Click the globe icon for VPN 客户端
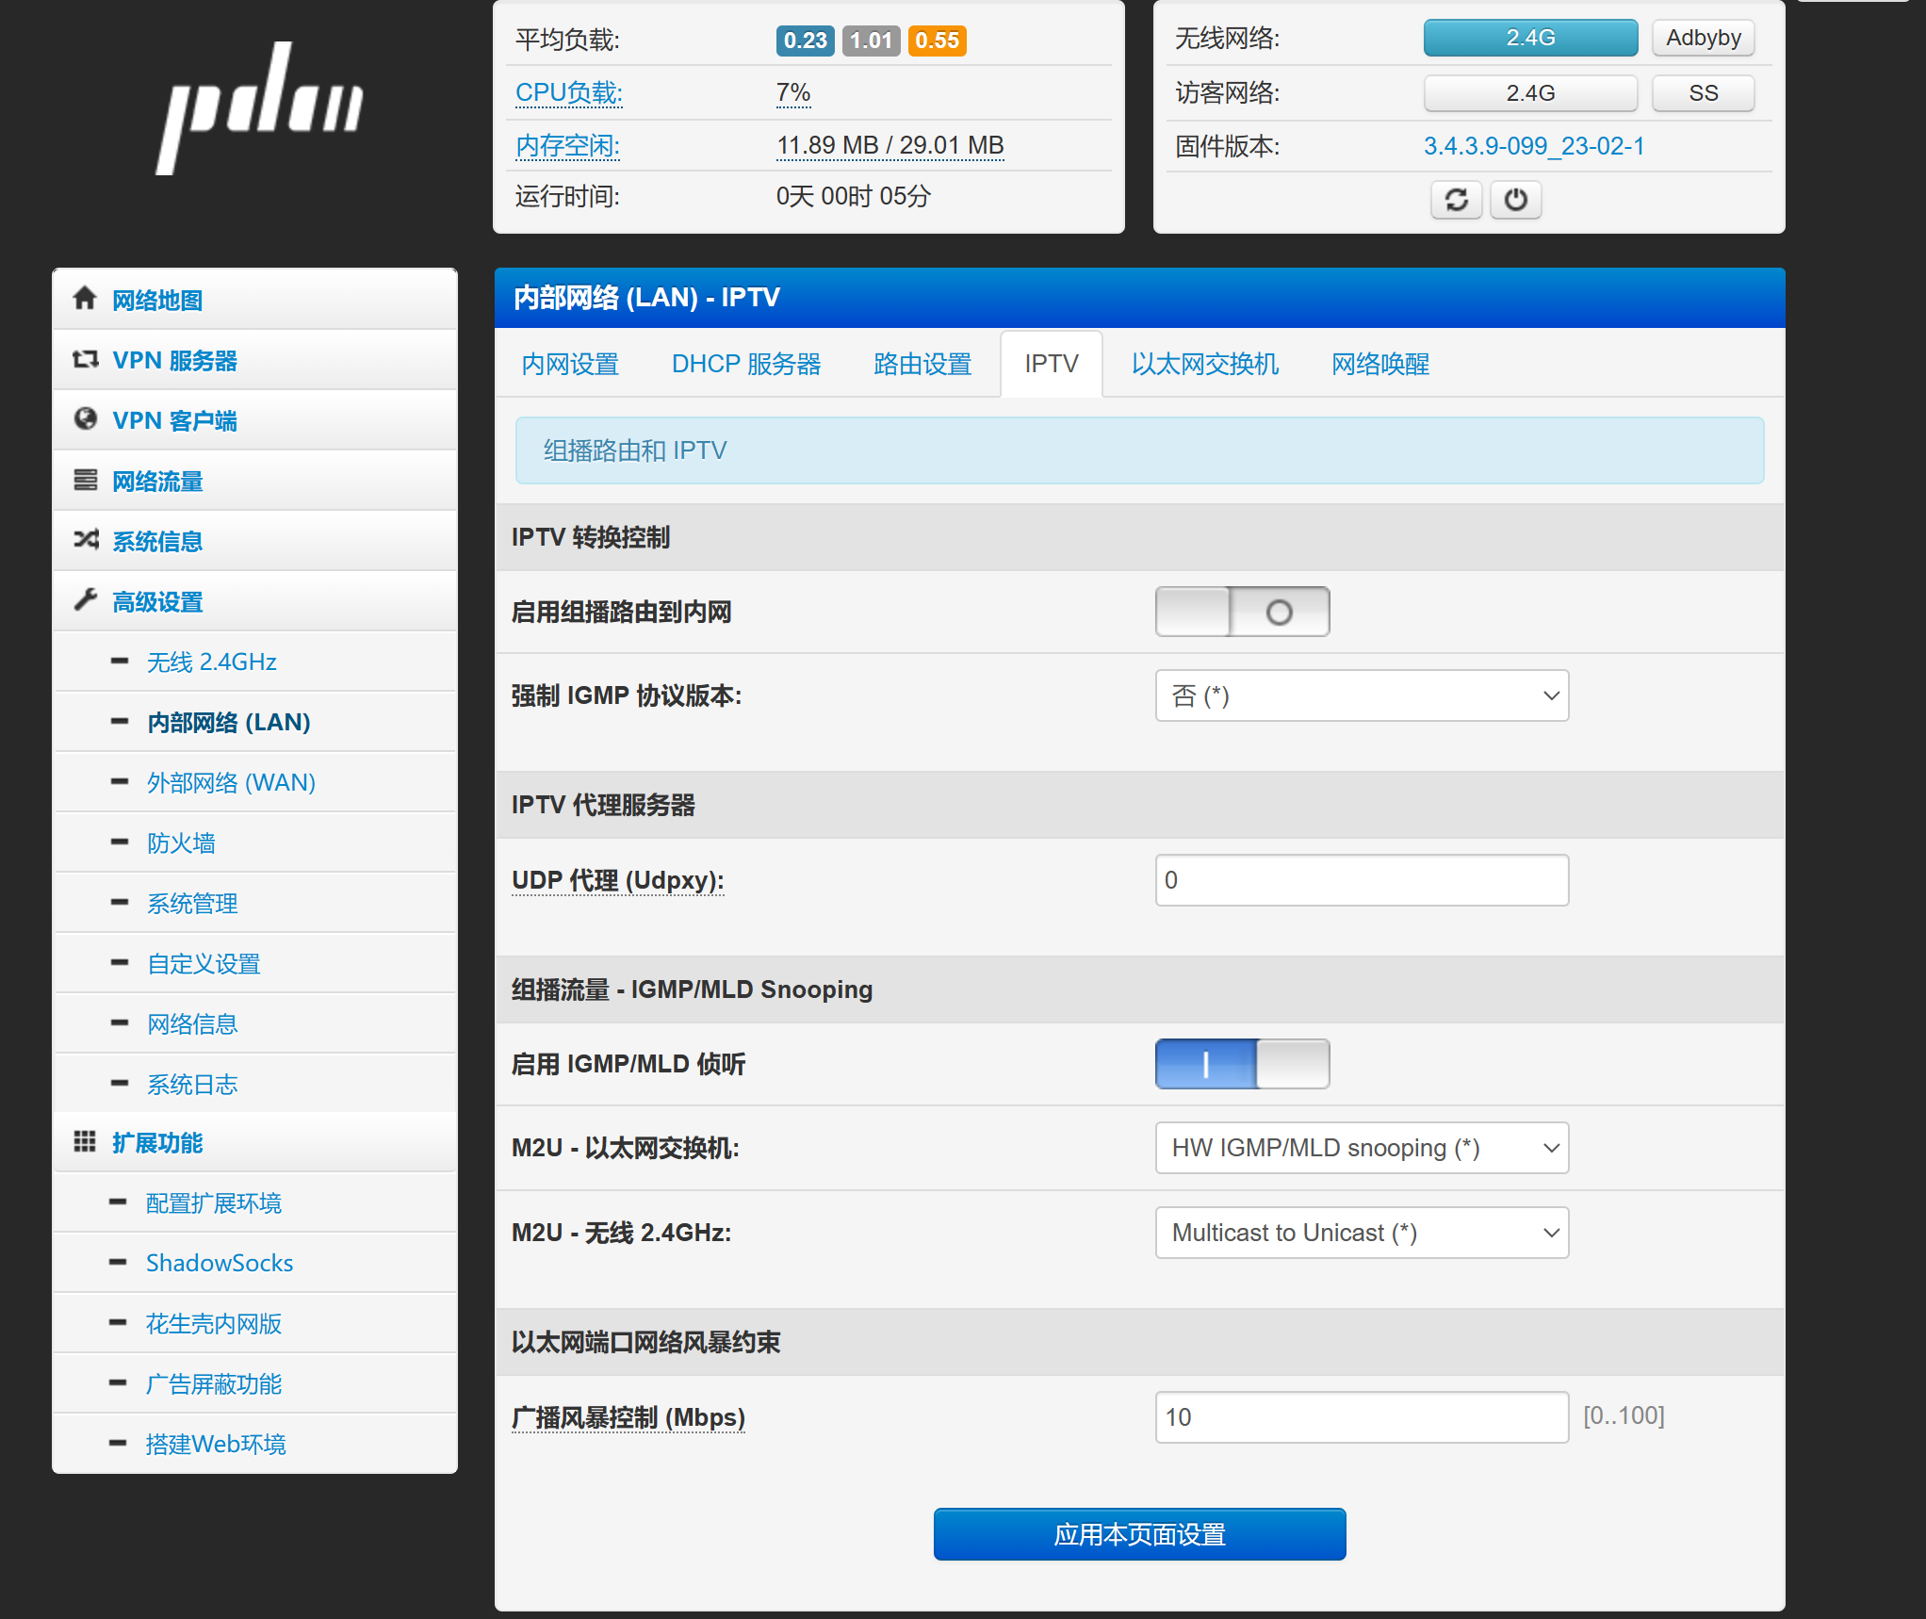The height and width of the screenshot is (1619, 1926). point(85,419)
